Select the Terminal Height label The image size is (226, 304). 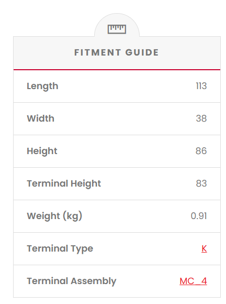(64, 184)
